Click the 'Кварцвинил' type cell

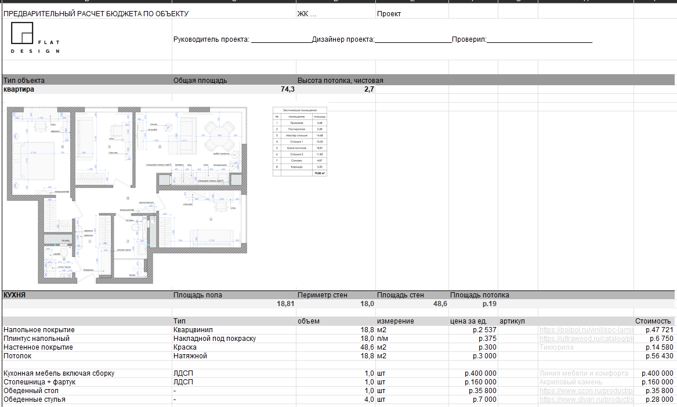coord(193,330)
